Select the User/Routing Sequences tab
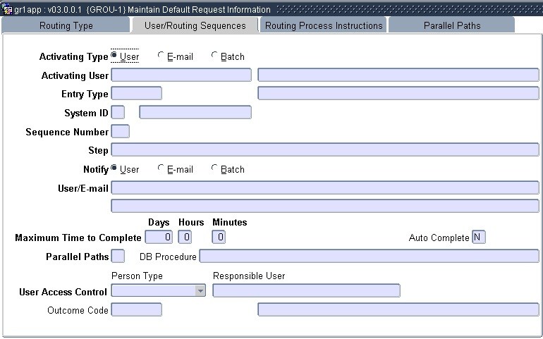The width and height of the screenshot is (543, 339). coord(195,25)
